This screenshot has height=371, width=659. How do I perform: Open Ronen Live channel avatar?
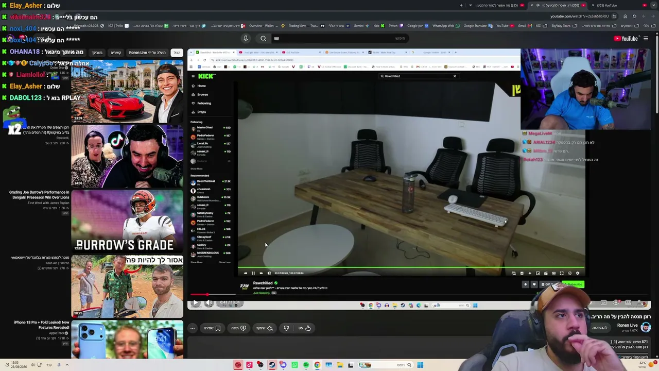pyautogui.click(x=646, y=327)
